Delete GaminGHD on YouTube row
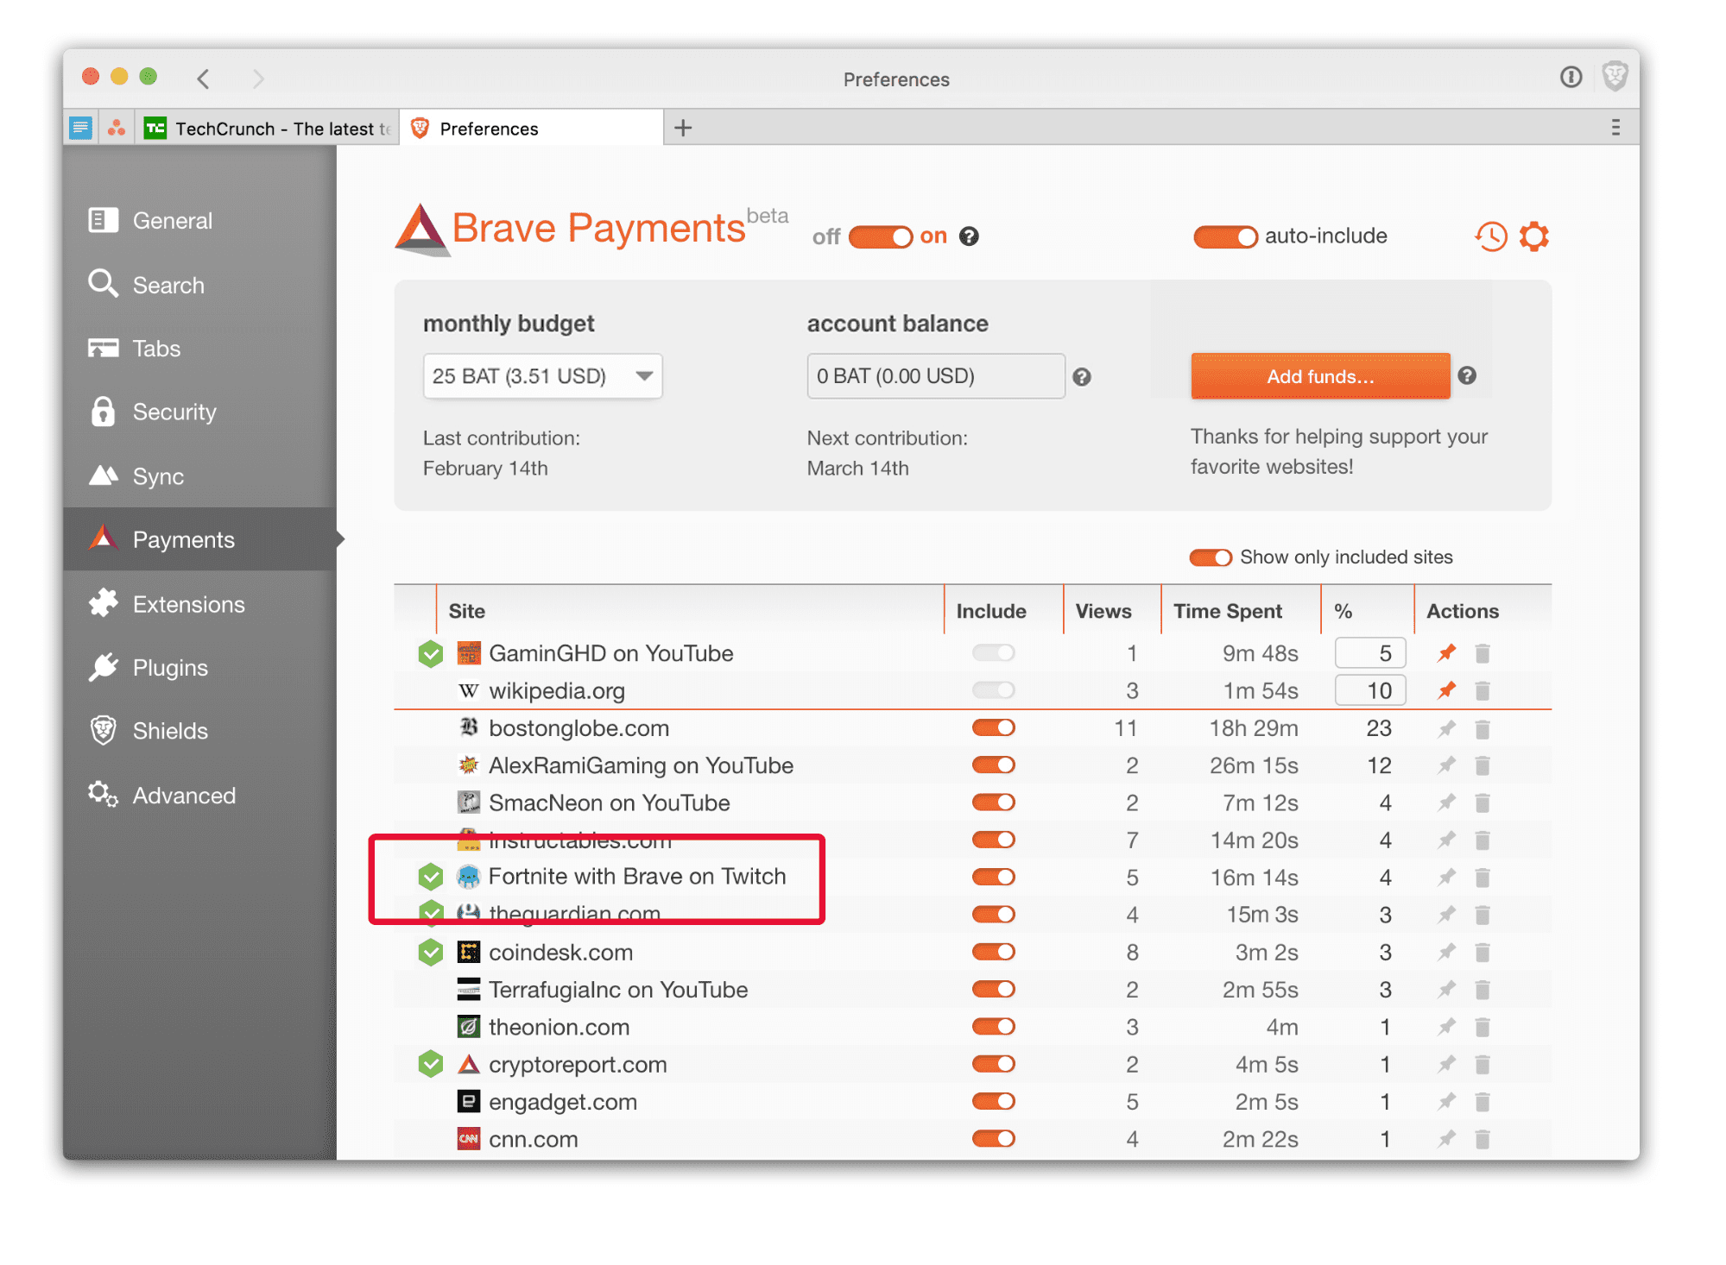Image resolution: width=1726 pixels, height=1265 pixels. [1483, 653]
